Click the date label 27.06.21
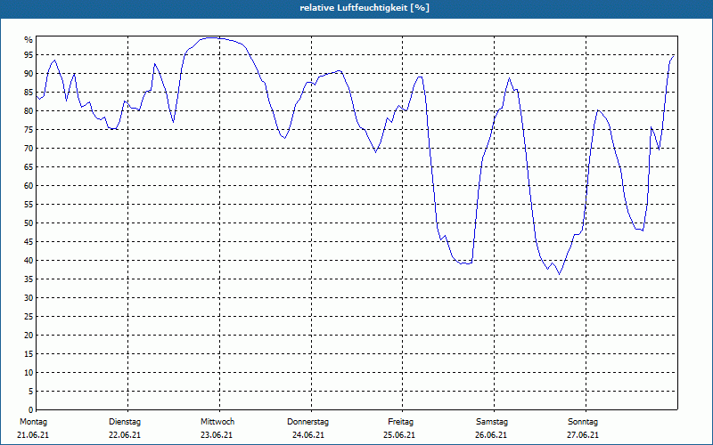 583,435
